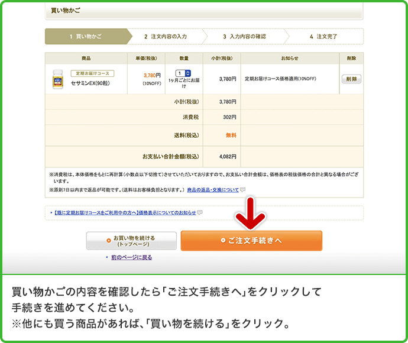The image size is (408, 343).
Task: Click the 単価(税抜) column header
Action: coord(146,59)
